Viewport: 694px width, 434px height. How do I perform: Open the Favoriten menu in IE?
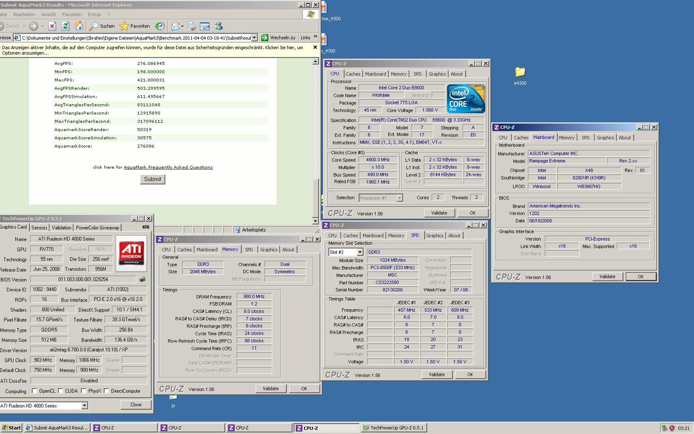pyautogui.click(x=72, y=14)
